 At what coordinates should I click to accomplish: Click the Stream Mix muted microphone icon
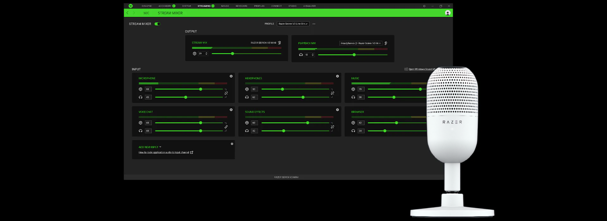[x=279, y=43]
